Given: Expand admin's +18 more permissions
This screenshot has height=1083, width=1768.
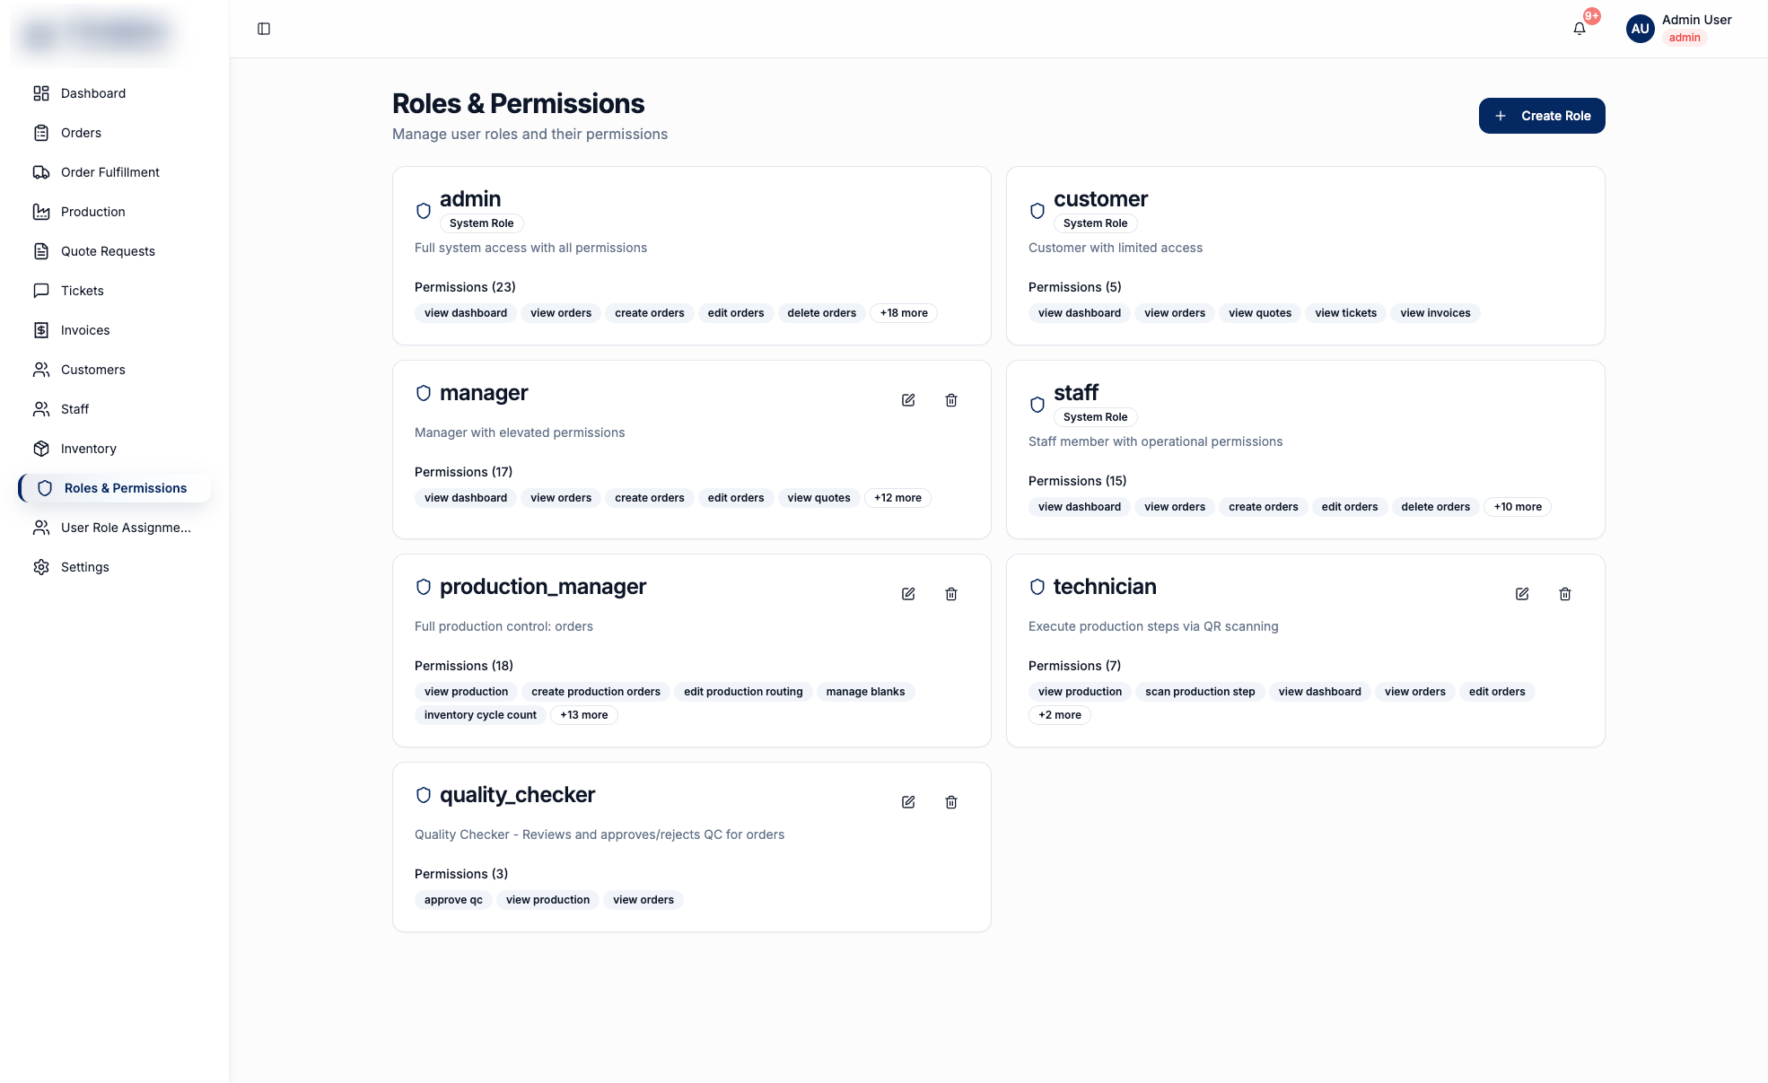Looking at the screenshot, I should [904, 313].
